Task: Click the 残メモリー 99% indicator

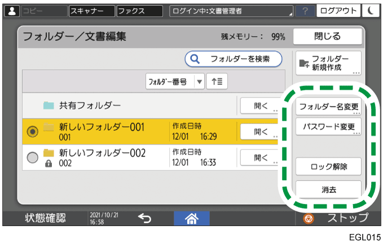Action: click(x=253, y=37)
